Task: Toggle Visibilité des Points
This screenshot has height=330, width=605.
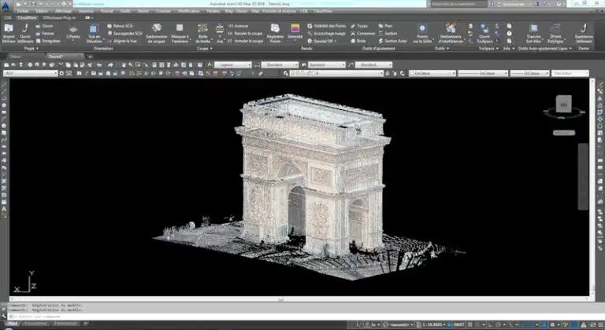Action: (x=325, y=25)
